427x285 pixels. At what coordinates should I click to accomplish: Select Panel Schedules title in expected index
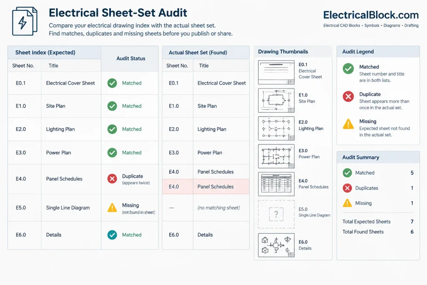(x=64, y=179)
